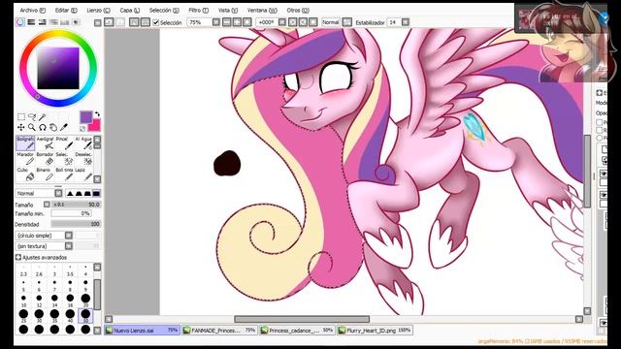The height and width of the screenshot is (349, 621).
Task: Swap foreground and background colors
Action: point(97,114)
